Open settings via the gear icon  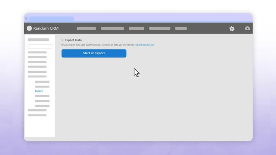coord(232,28)
